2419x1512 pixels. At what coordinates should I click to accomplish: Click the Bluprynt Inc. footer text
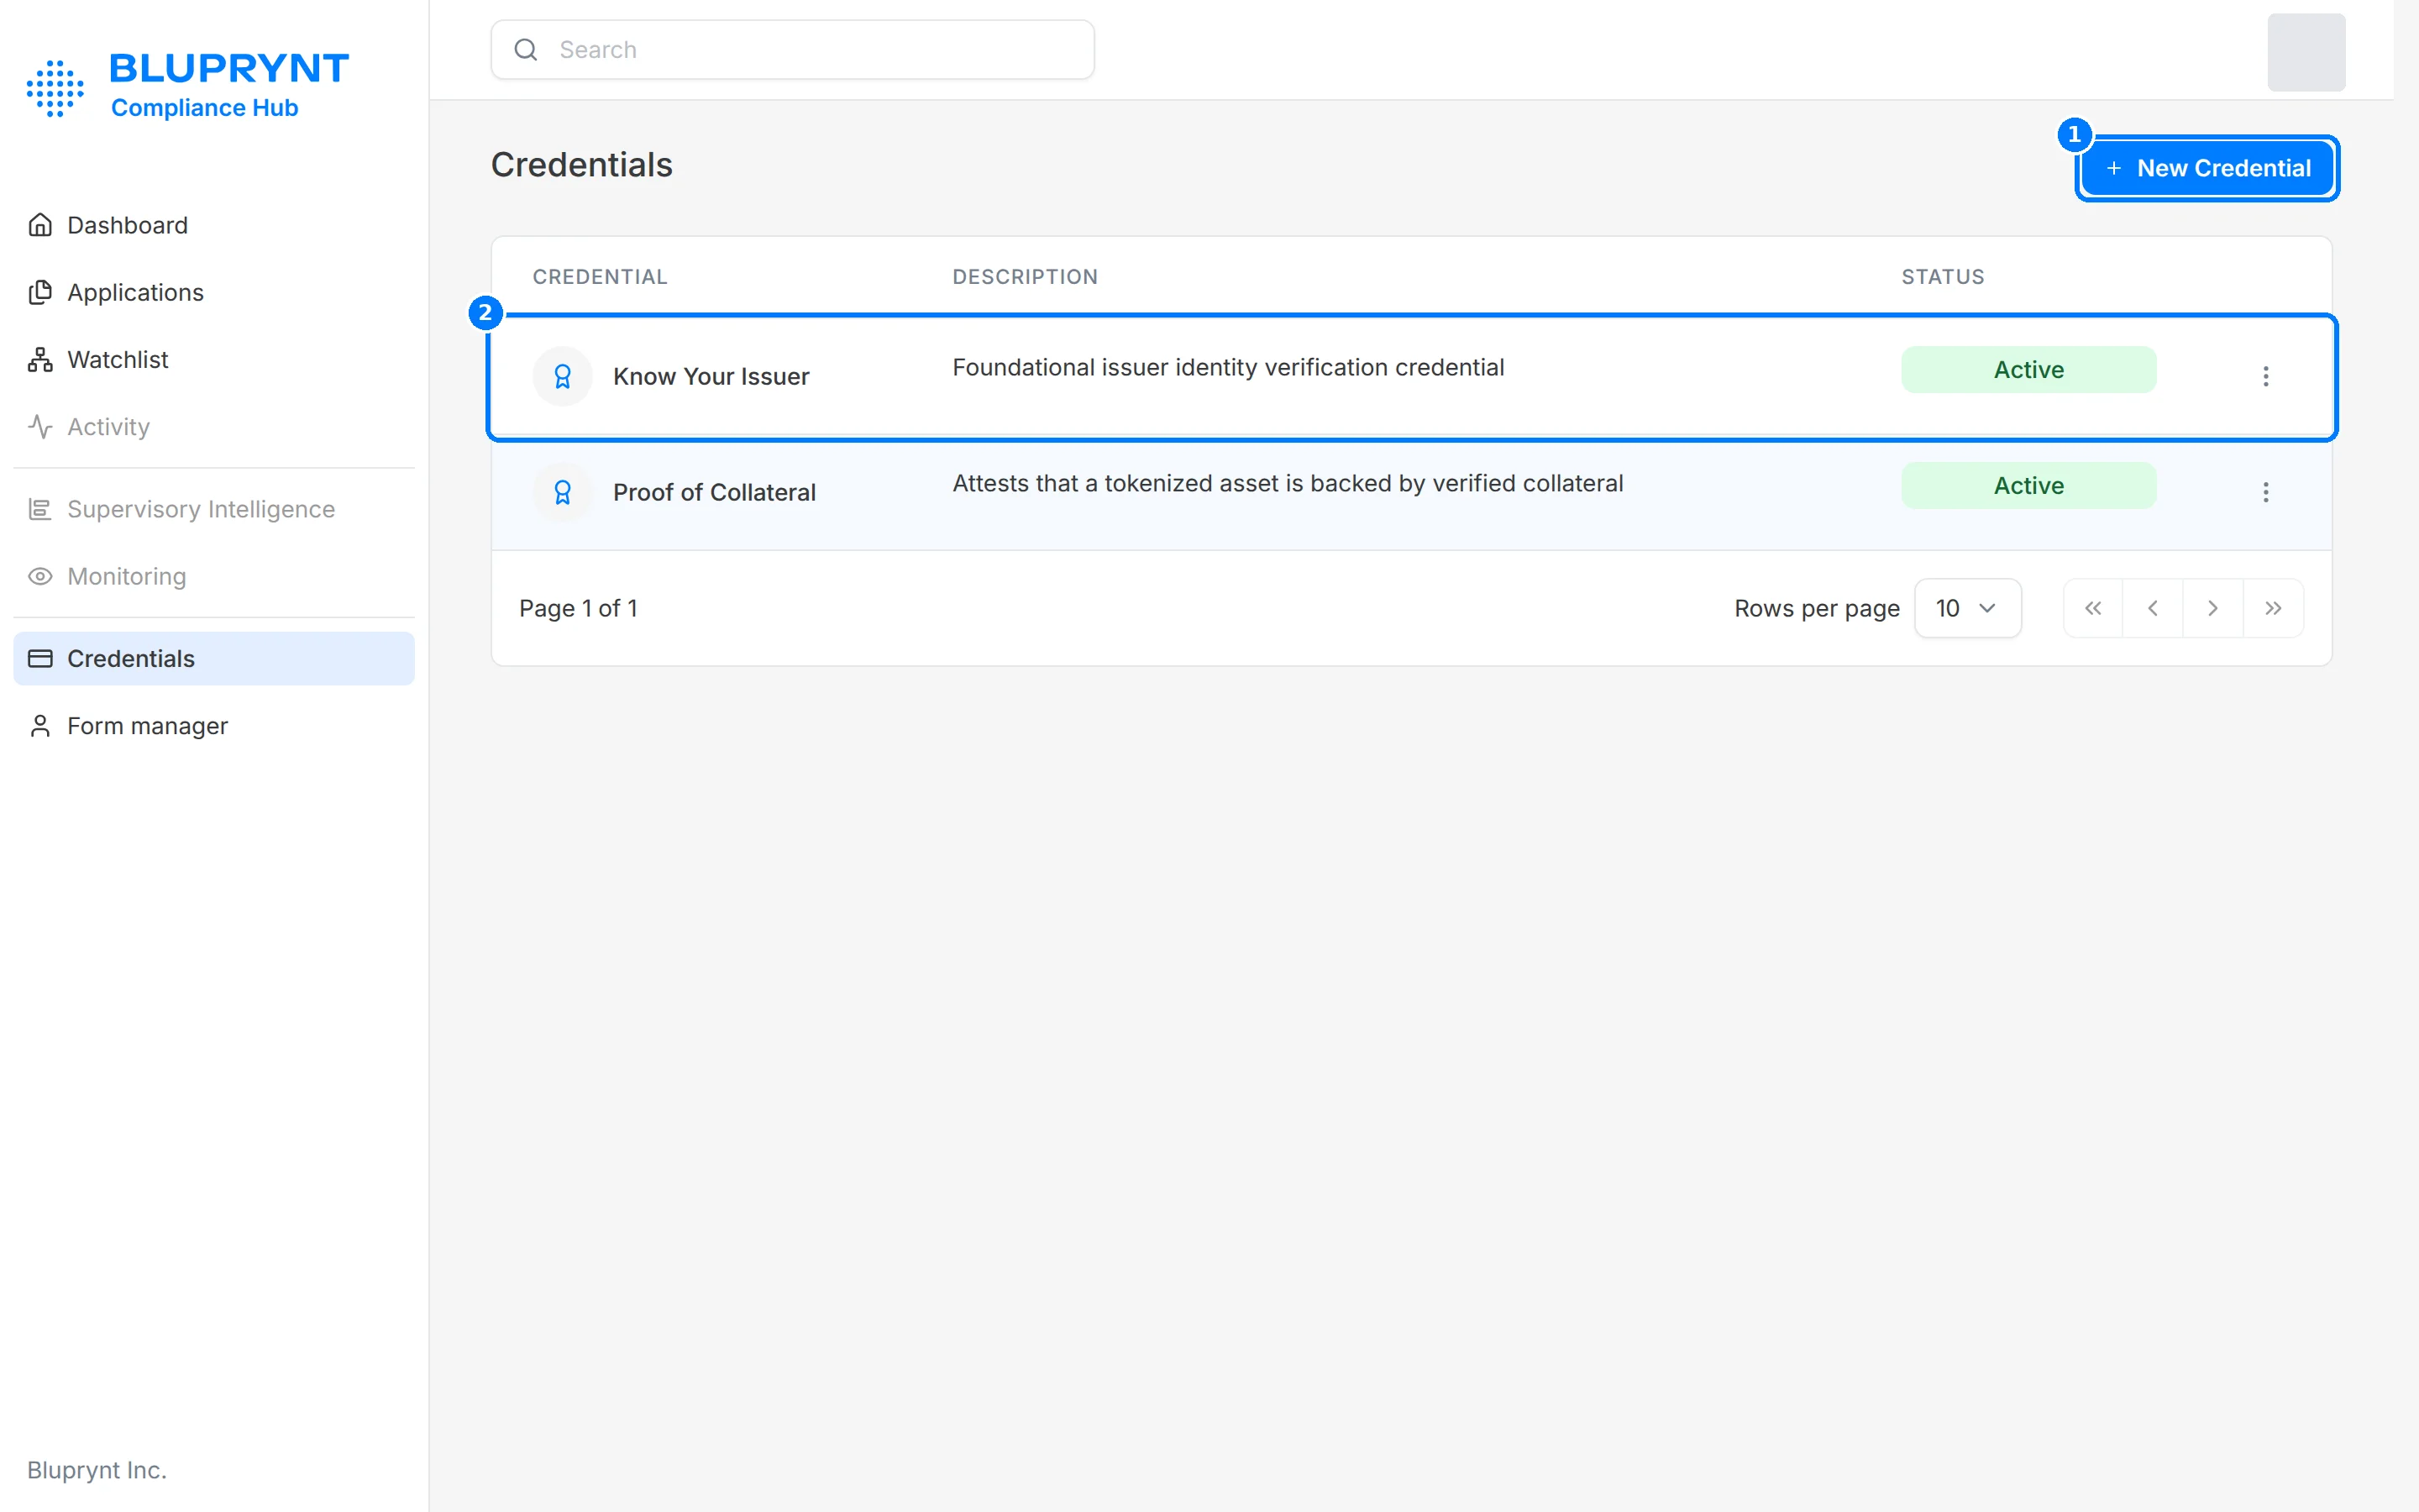pos(97,1469)
